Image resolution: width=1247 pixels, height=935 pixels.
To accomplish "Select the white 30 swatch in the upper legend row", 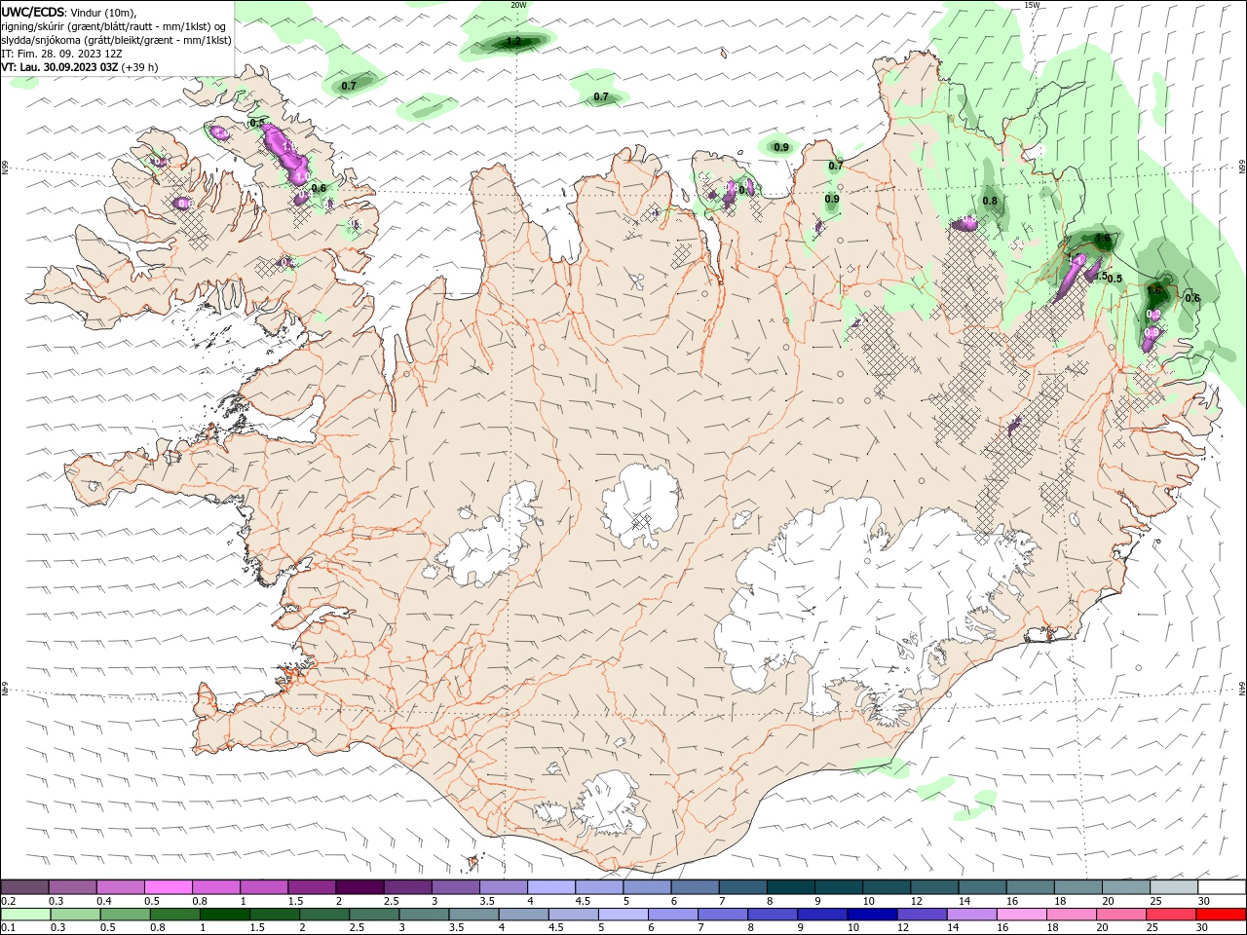I will [x=1222, y=886].
